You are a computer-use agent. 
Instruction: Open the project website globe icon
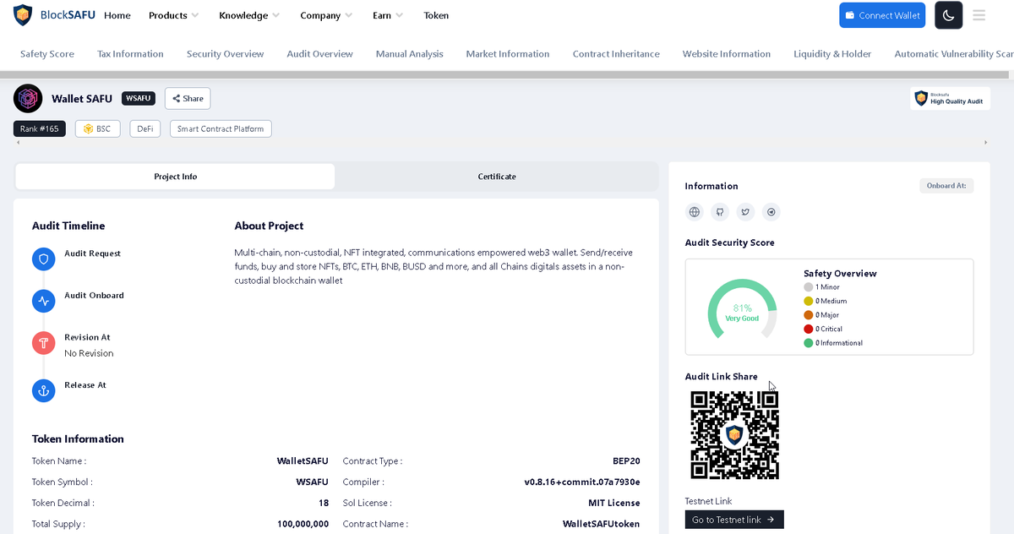click(x=694, y=212)
